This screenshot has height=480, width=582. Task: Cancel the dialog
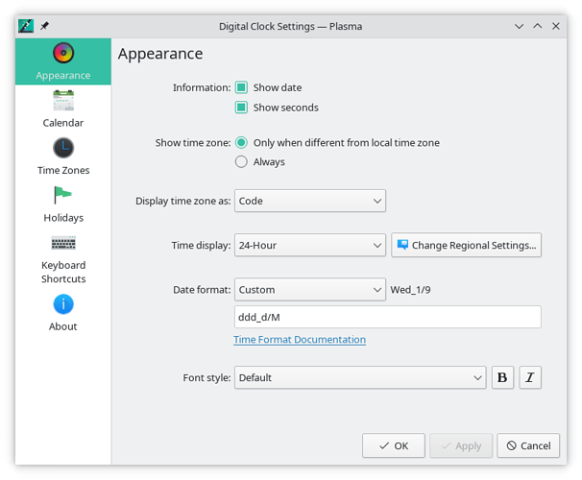[528, 445]
